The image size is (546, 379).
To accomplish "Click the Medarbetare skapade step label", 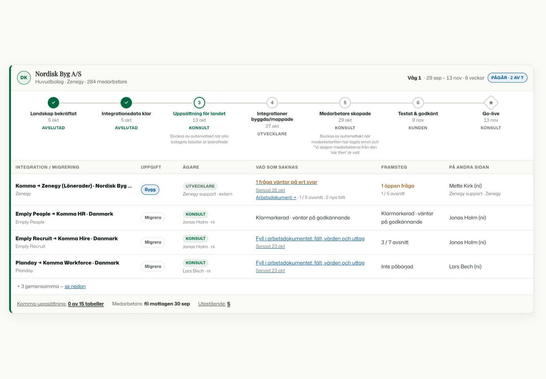I will [345, 114].
